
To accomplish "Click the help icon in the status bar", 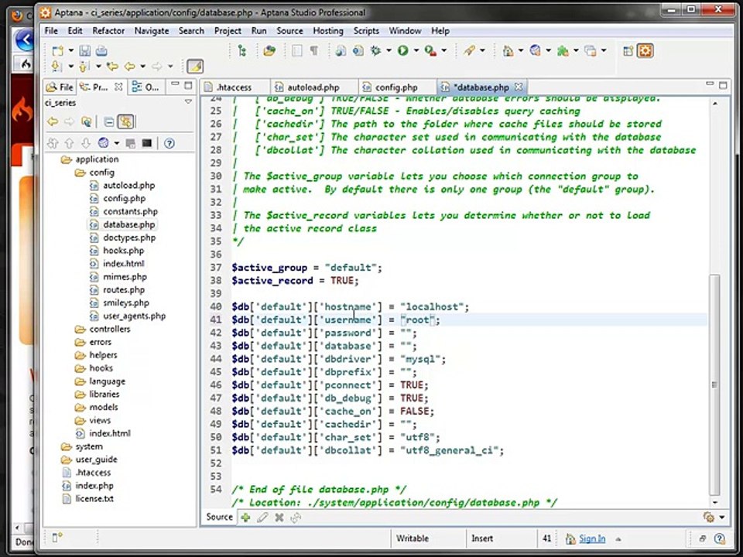I will tap(720, 538).
